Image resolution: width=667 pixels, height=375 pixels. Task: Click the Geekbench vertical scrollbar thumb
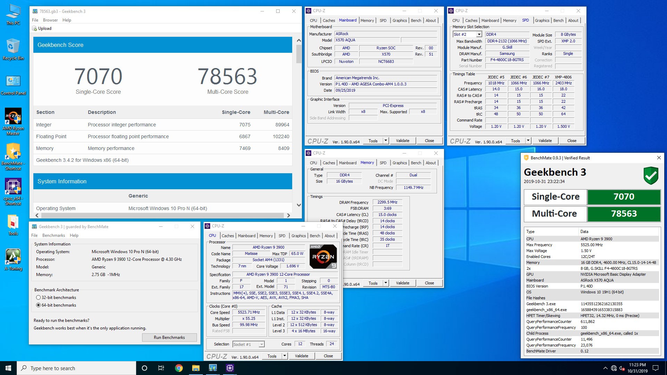click(299, 54)
